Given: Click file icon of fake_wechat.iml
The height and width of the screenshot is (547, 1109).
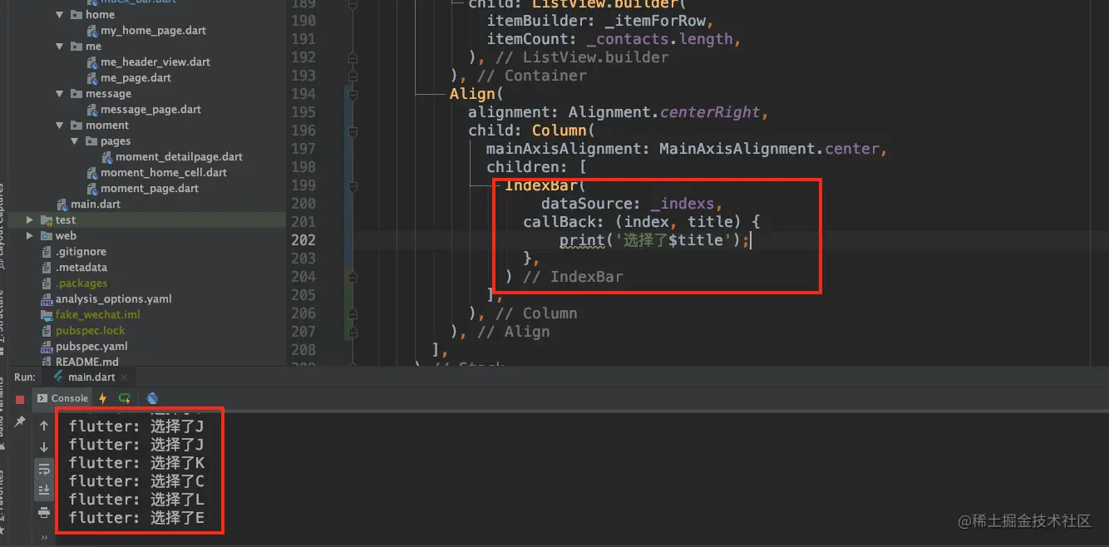Looking at the screenshot, I should 47,315.
